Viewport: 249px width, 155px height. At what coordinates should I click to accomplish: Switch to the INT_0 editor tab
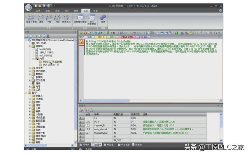(112, 37)
